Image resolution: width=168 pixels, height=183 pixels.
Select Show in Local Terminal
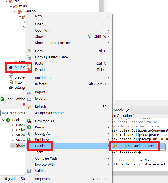[69, 43]
